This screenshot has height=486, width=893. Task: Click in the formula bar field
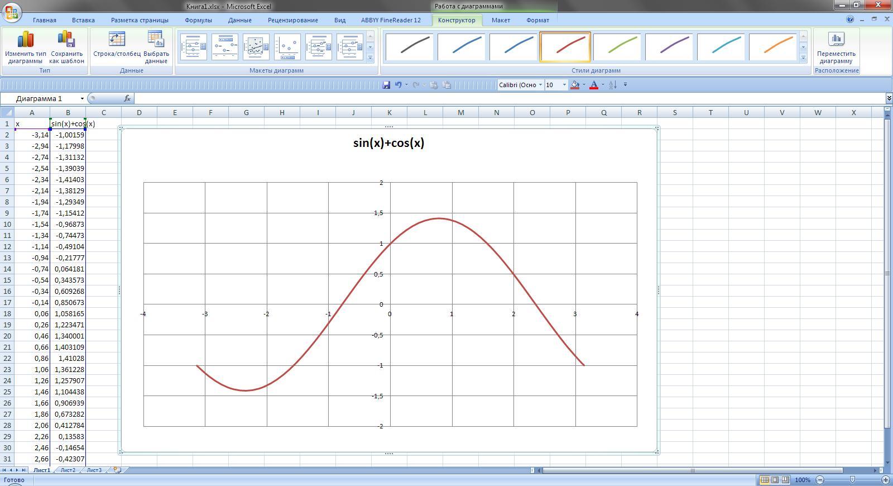click(509, 98)
